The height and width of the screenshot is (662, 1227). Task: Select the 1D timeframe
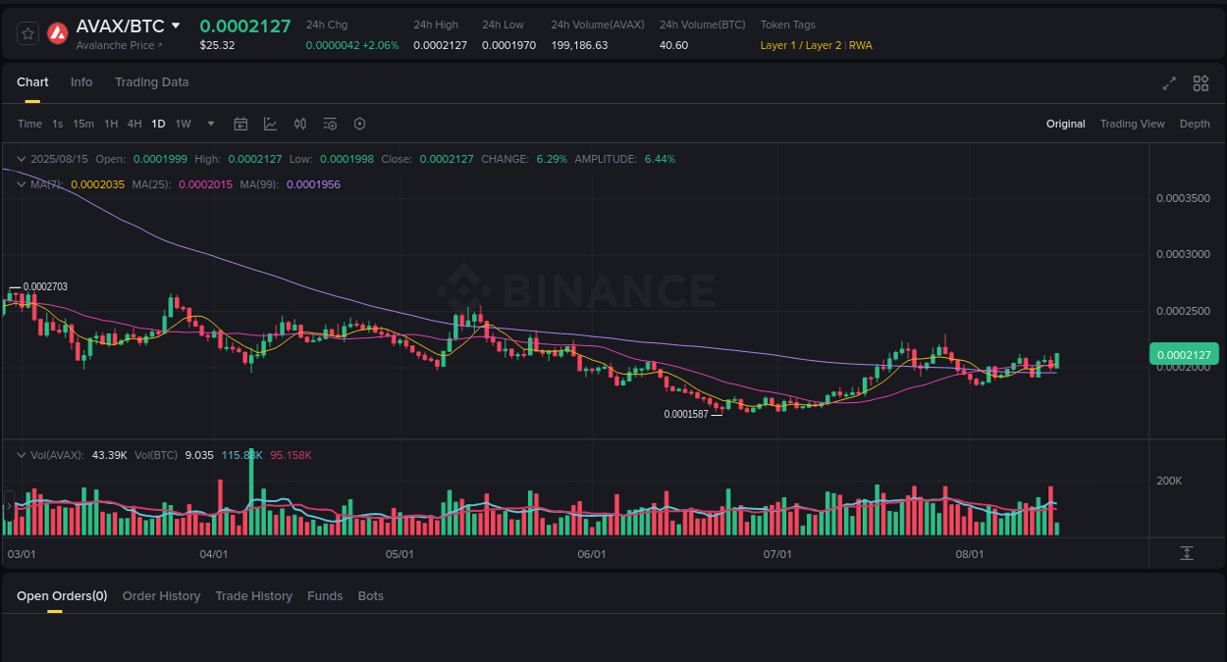tap(158, 124)
